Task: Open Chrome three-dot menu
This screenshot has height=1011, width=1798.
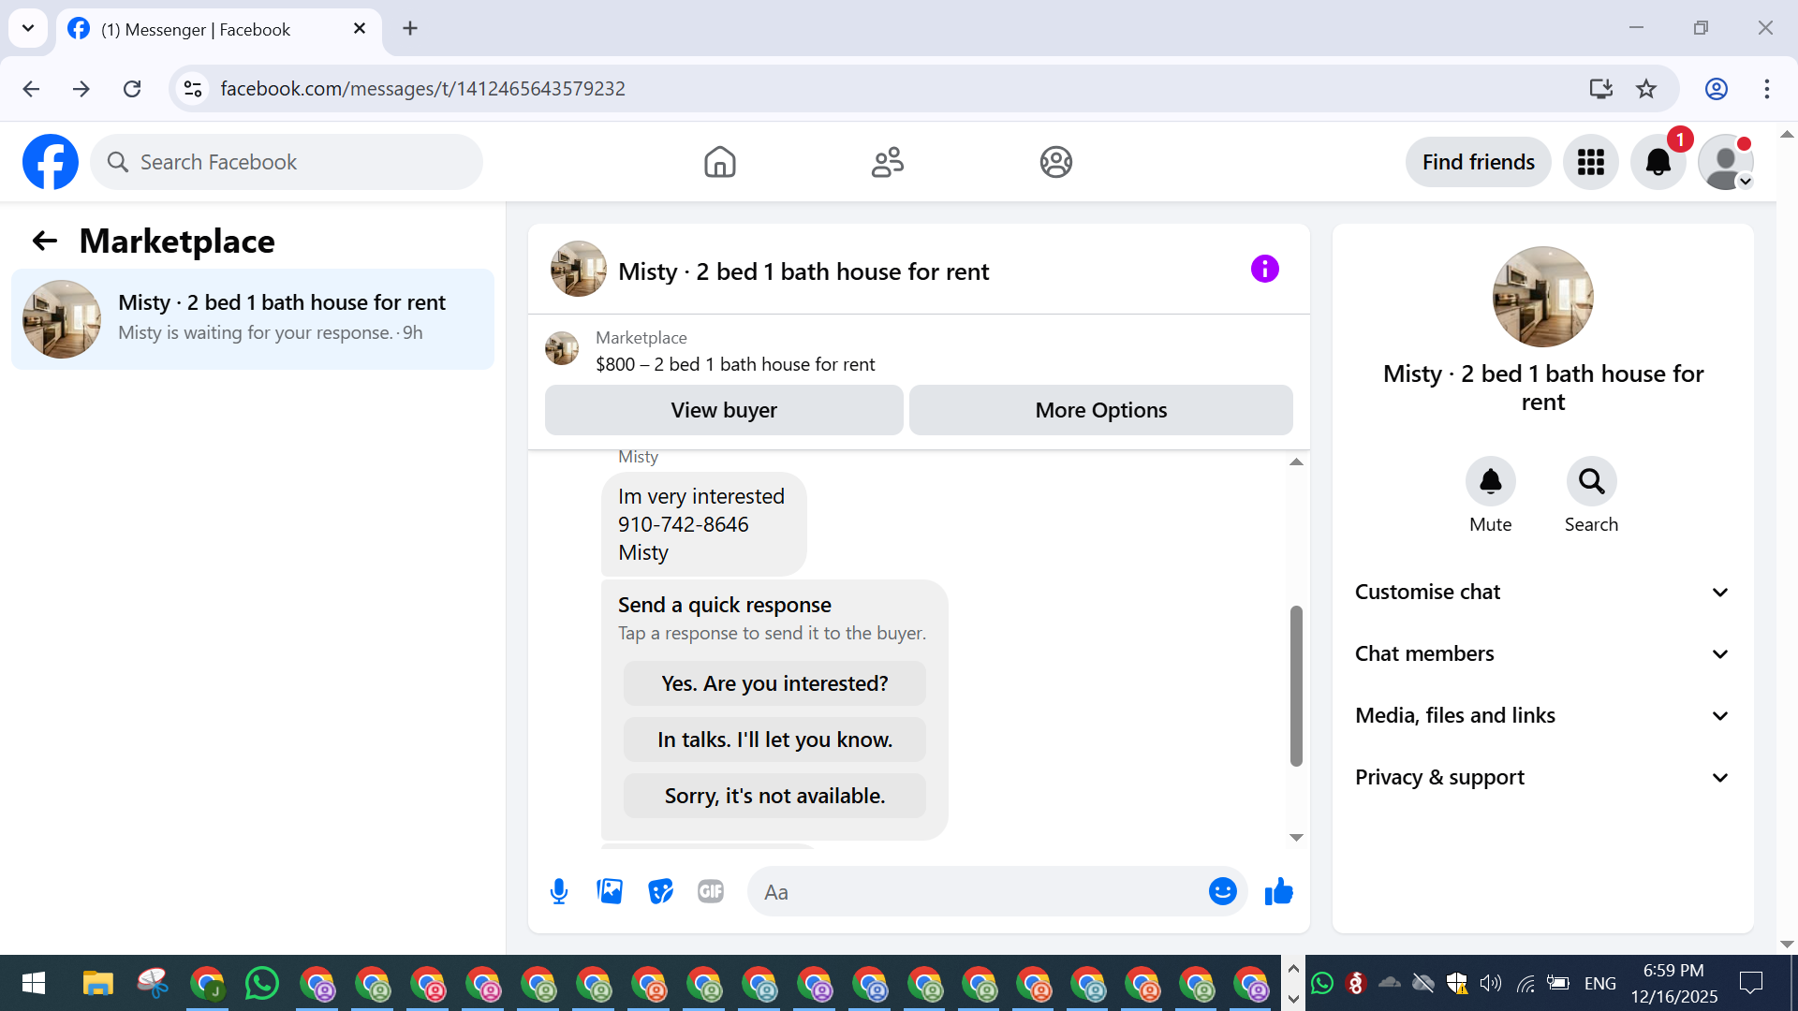Action: tap(1767, 89)
